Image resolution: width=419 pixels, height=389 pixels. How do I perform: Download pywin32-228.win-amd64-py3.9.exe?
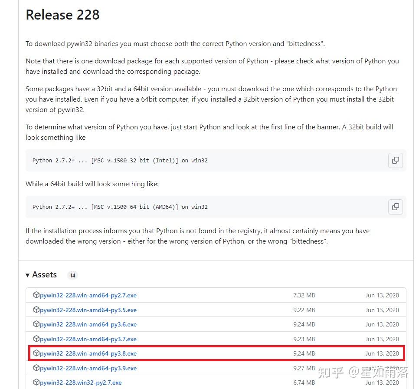88,369
